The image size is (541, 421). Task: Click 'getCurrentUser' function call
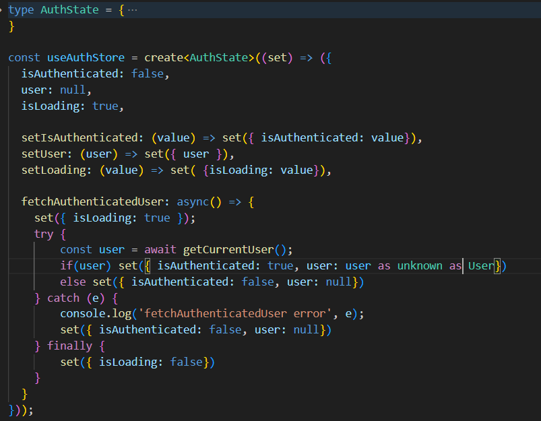coord(228,249)
